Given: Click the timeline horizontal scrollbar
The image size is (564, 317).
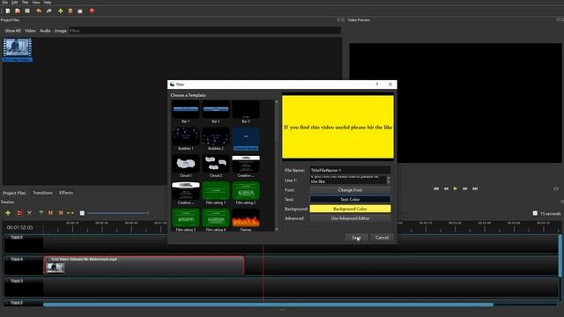Looking at the screenshot, I should pyautogui.click(x=268, y=305).
